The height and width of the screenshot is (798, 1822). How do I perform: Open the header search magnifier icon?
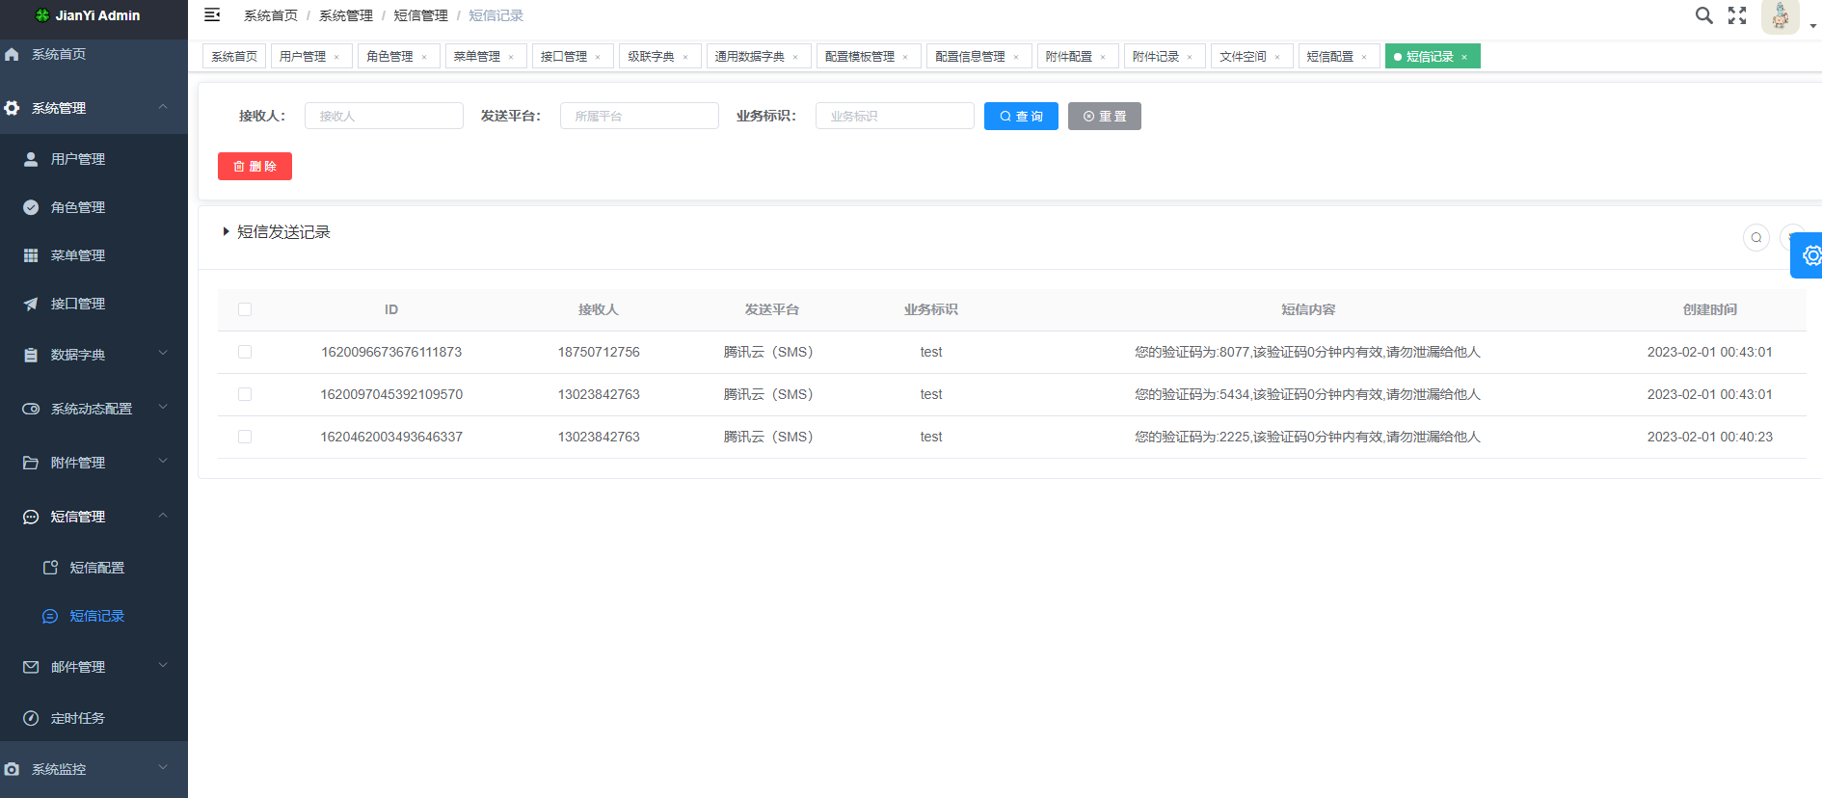tap(1704, 15)
